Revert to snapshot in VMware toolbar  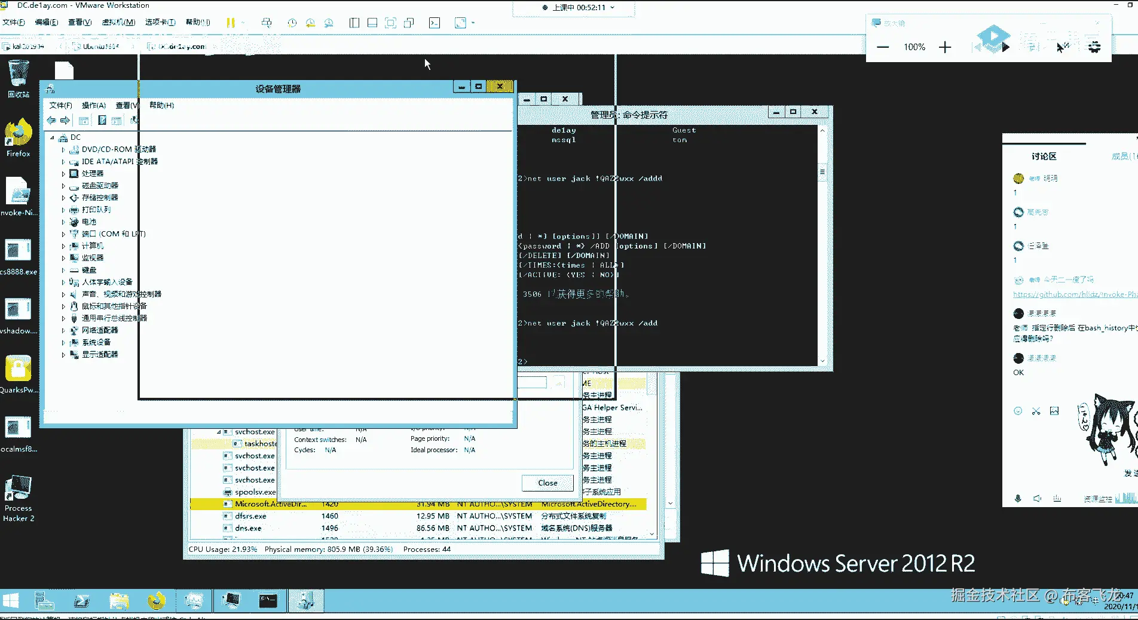pyautogui.click(x=310, y=23)
